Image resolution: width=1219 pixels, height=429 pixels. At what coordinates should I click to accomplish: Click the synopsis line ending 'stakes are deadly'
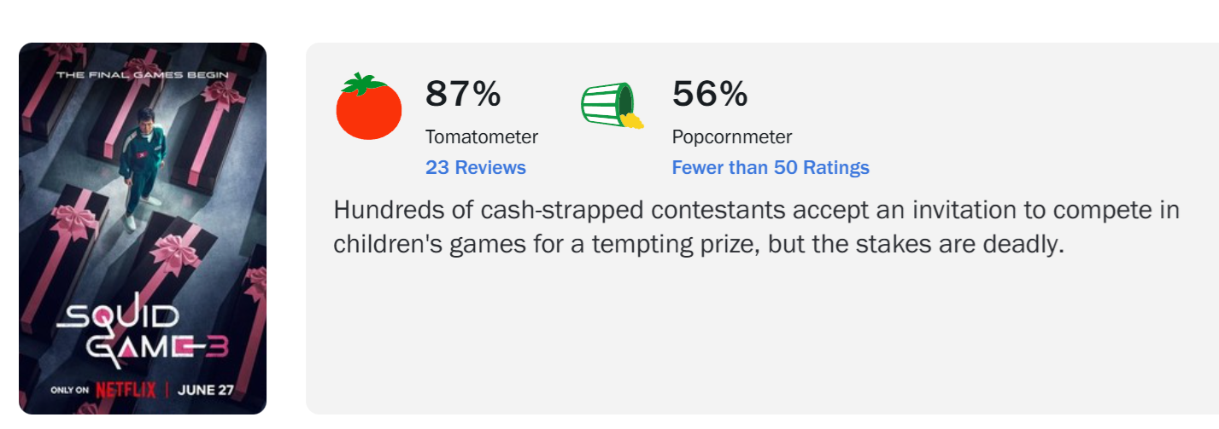click(x=700, y=243)
